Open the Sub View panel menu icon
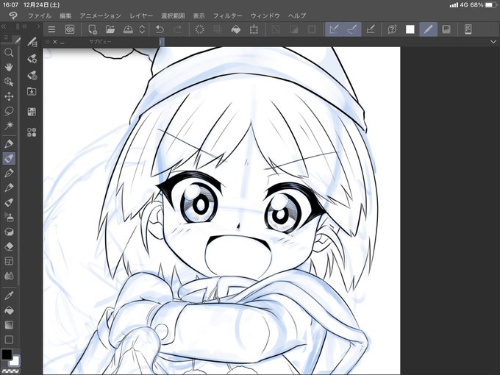Viewport: 500px width, 375px height. (47, 42)
